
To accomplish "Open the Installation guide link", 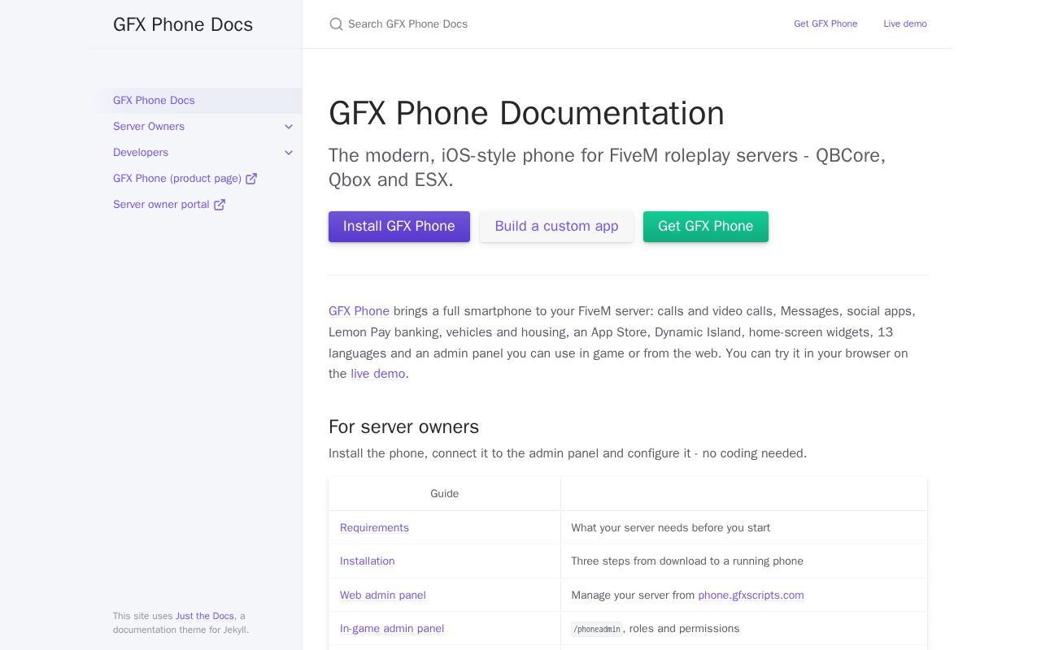I will [367, 561].
